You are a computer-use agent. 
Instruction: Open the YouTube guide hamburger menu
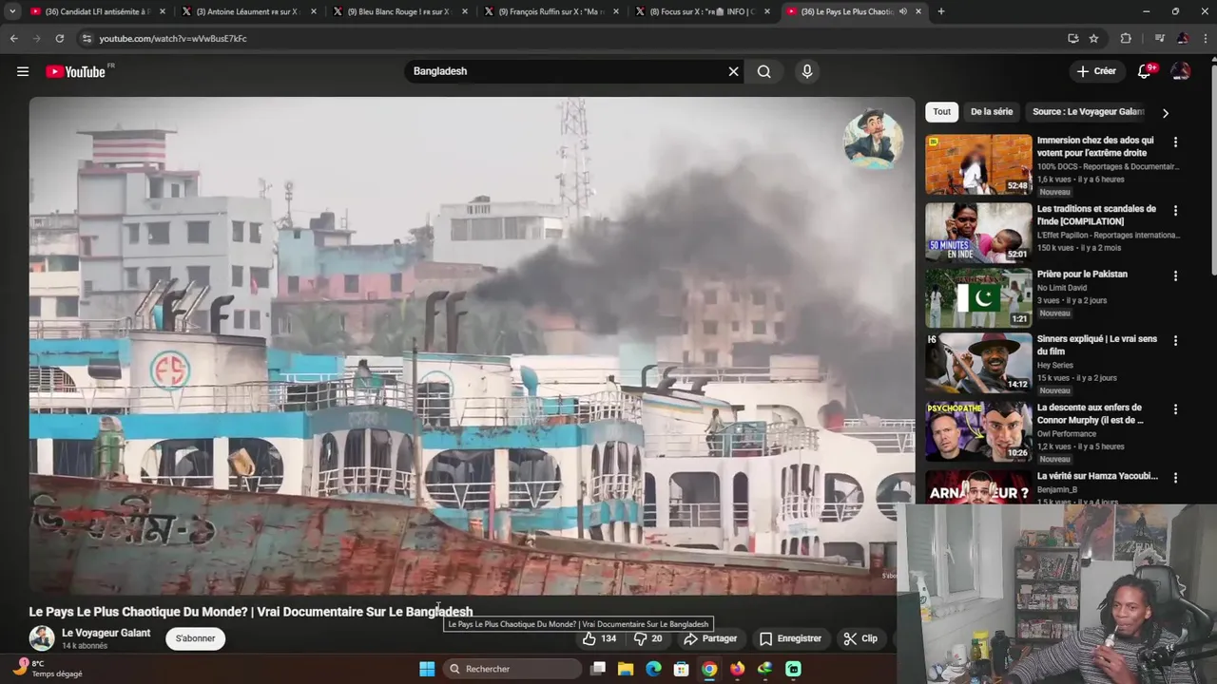[23, 71]
